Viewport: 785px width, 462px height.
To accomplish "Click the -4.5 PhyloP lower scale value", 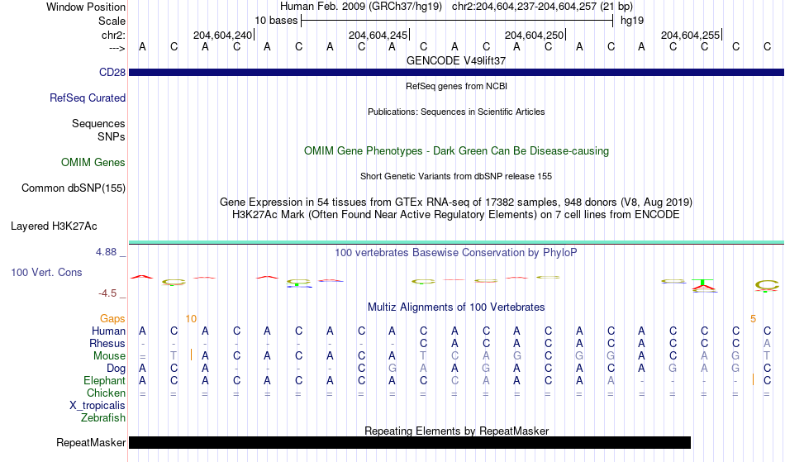I will point(107,293).
